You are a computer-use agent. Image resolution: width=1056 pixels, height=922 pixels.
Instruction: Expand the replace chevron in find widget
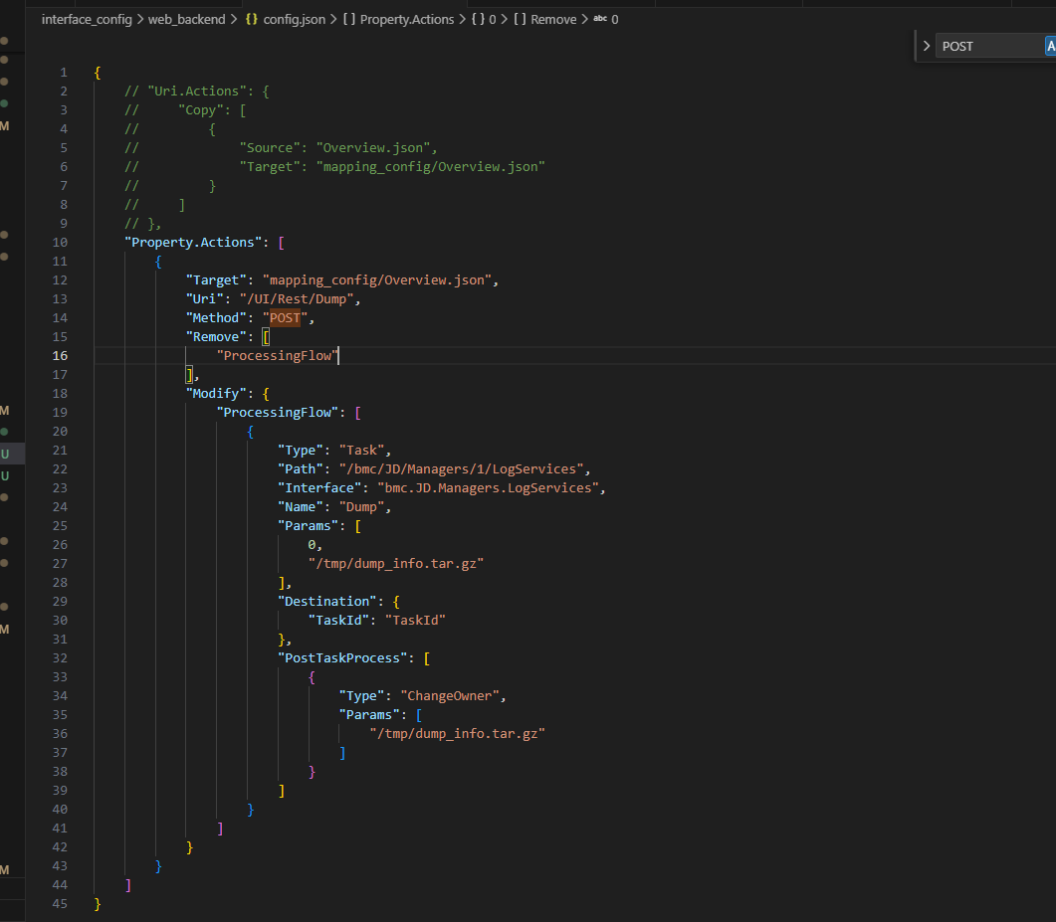[x=927, y=46]
